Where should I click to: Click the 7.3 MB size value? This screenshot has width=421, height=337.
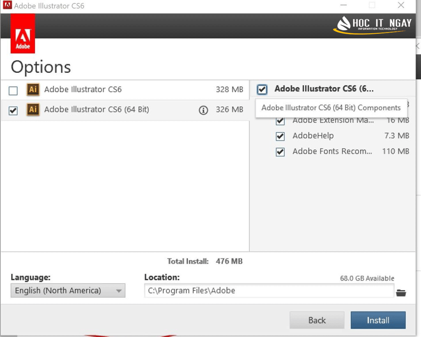(x=397, y=136)
